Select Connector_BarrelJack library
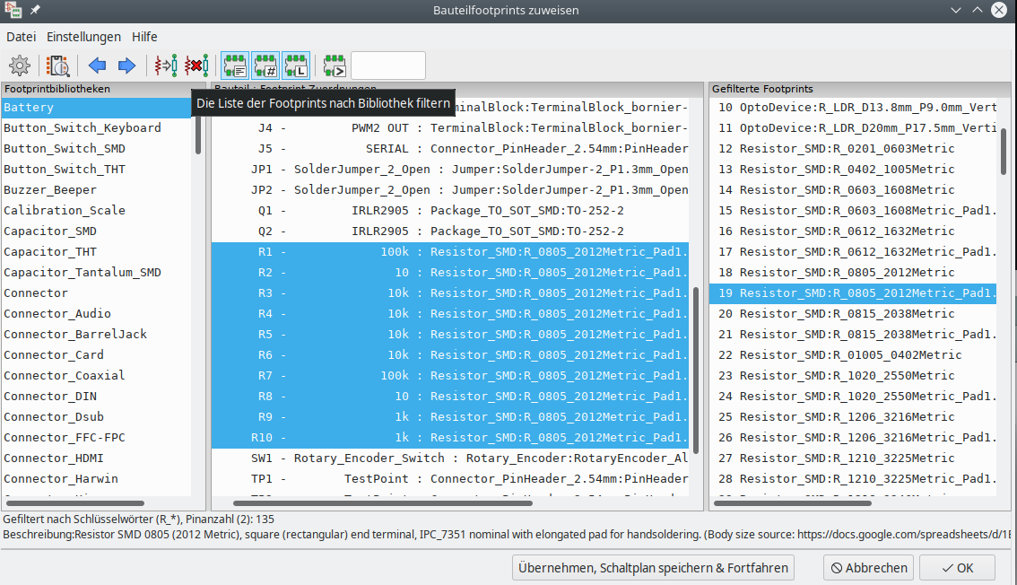Screen dimensions: 1017x585 (x=96, y=335)
